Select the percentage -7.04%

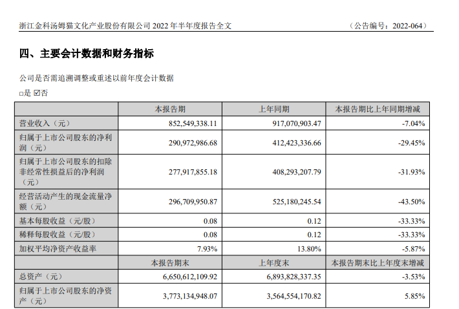coord(413,123)
